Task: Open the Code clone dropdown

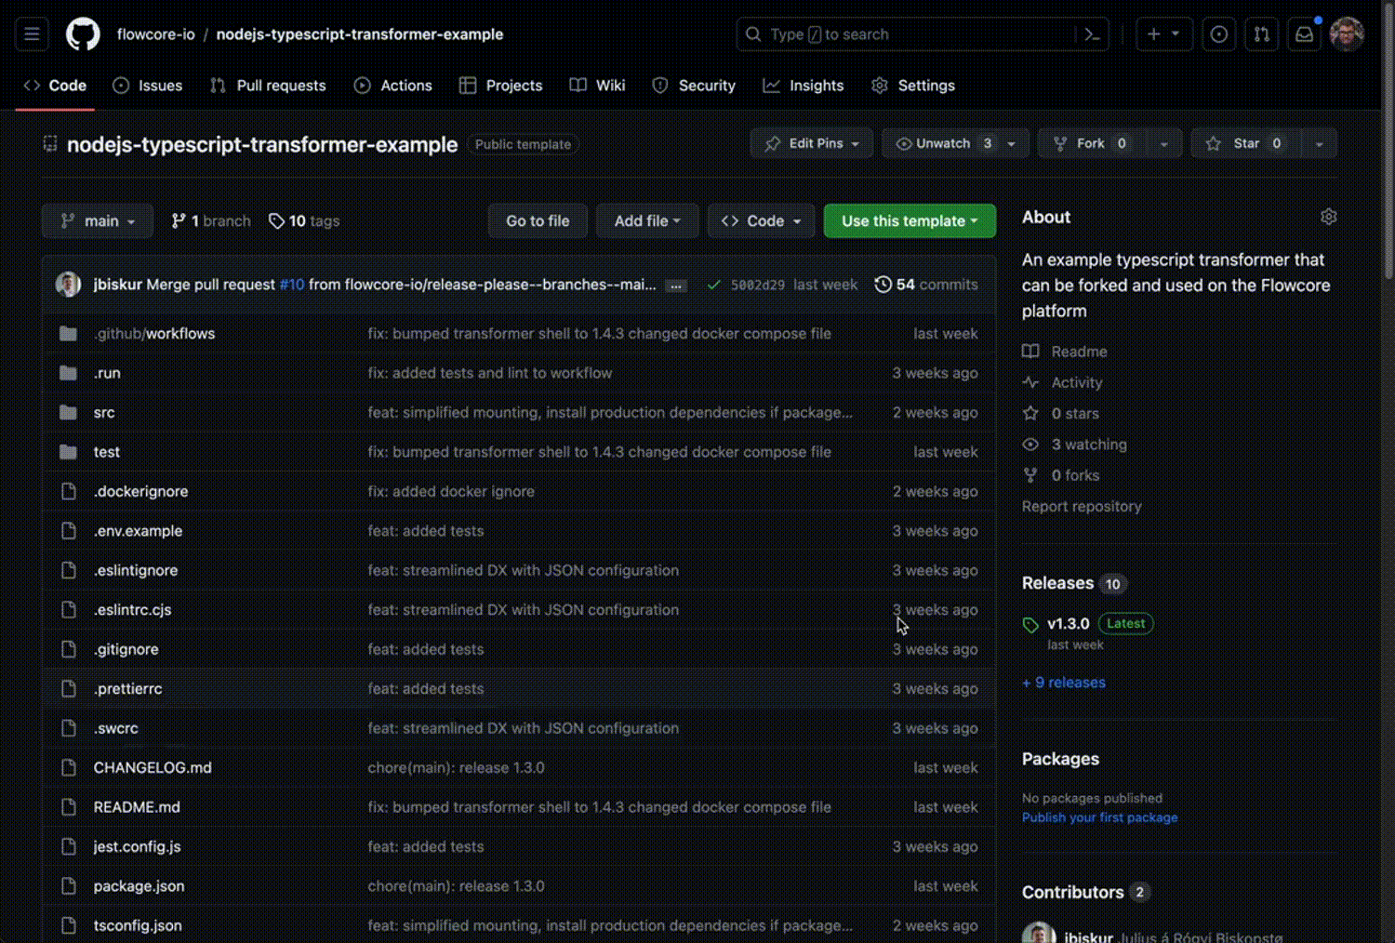Action: pos(761,221)
